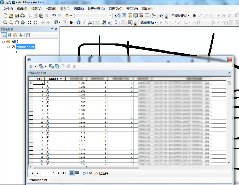Expand the Table Options dropdown menu
This screenshot has height=185, width=239.
[33, 66]
